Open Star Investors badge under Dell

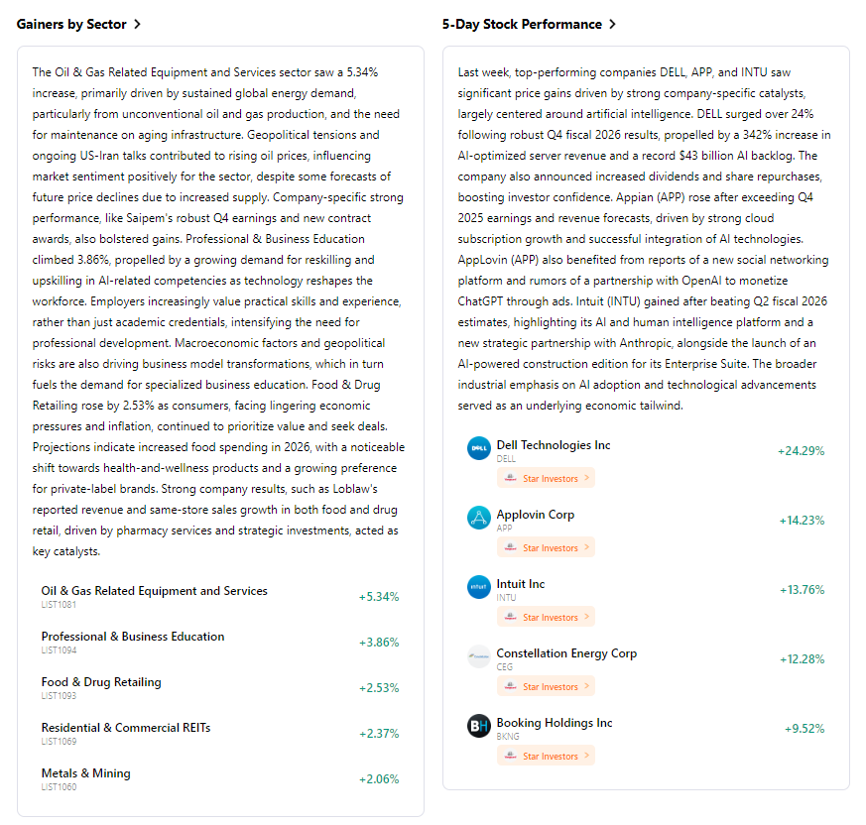point(546,478)
